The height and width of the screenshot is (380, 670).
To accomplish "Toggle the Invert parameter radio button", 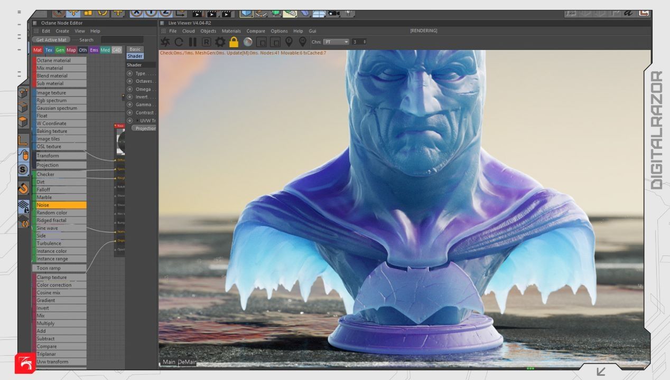I will click(130, 97).
